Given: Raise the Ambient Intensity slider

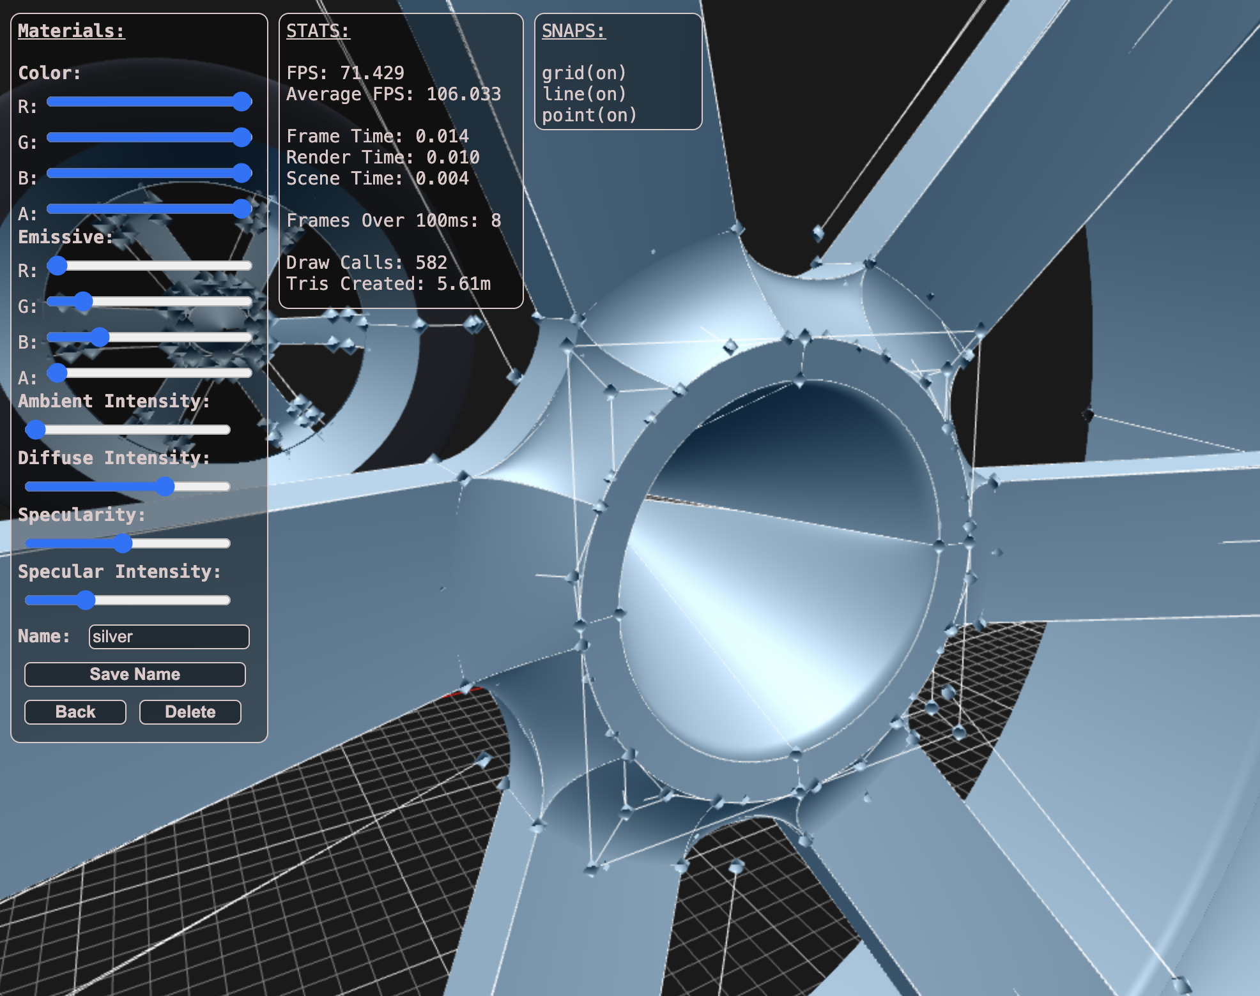Looking at the screenshot, I should tap(36, 430).
